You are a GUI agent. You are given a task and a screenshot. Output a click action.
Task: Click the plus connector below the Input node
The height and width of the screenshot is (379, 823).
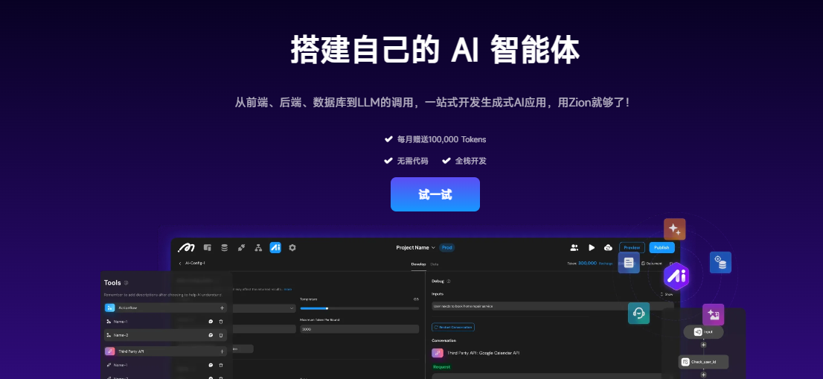(703, 345)
